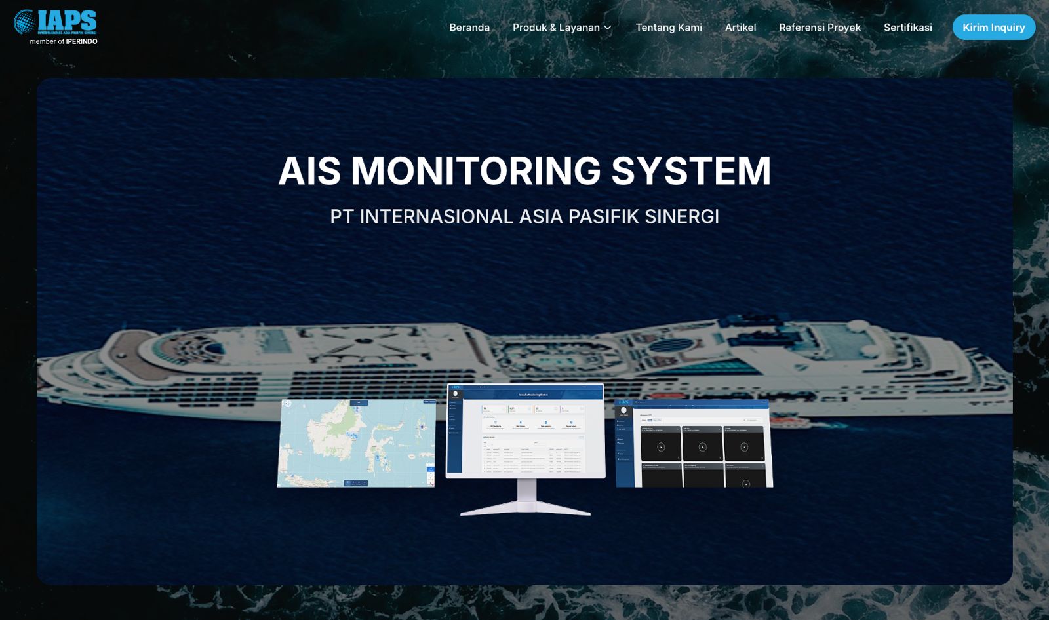Click the map screenshot thumbnail of Indonesia
Screen dimensions: 1049x620
click(356, 443)
